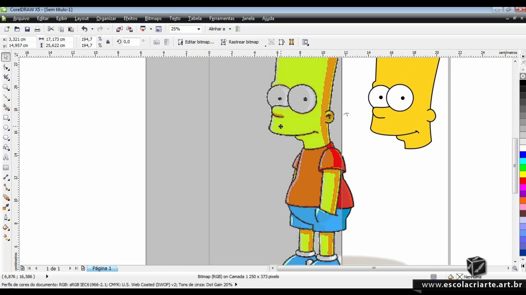Select the Color Eyedropper tool

coord(6,208)
